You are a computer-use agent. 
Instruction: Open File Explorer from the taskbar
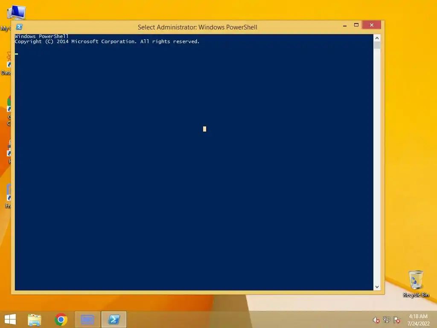point(34,319)
